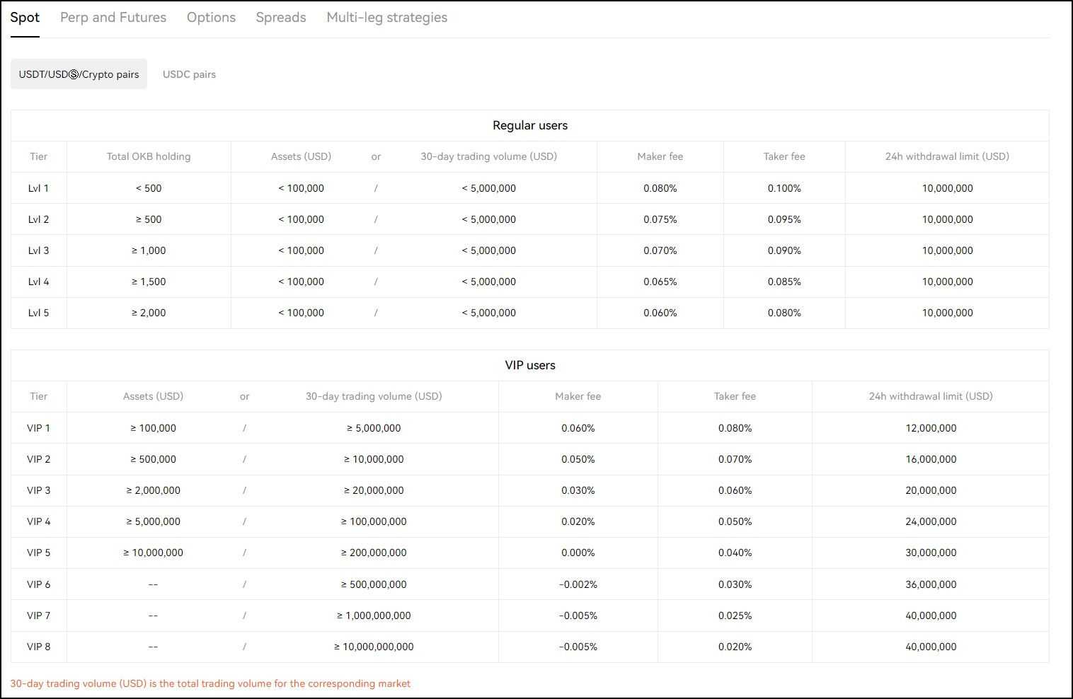
Task: Click the Regular users table header
Action: tap(530, 125)
